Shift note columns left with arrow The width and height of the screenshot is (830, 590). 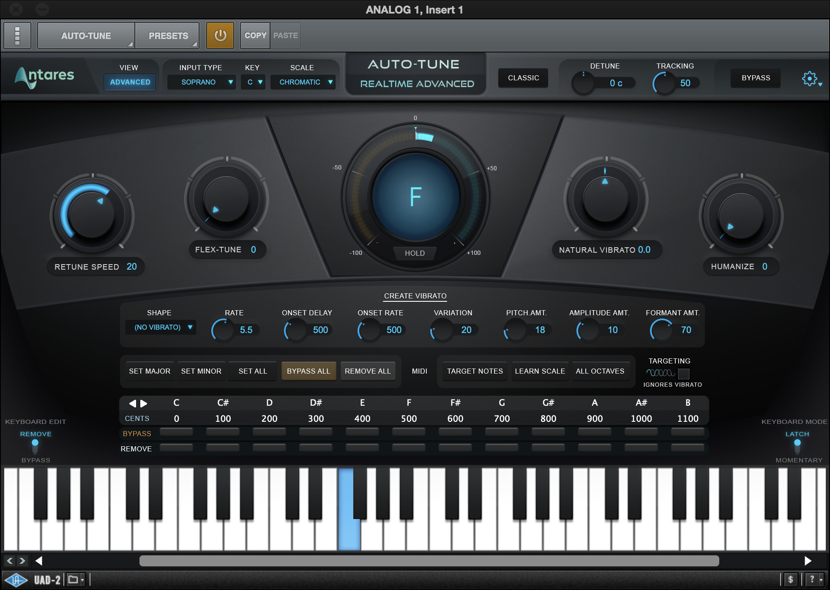[x=133, y=403]
